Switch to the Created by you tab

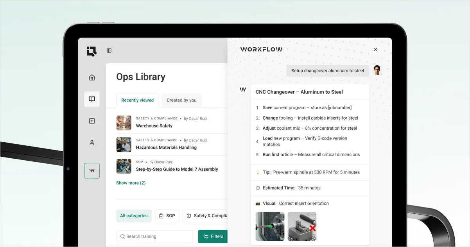(181, 100)
